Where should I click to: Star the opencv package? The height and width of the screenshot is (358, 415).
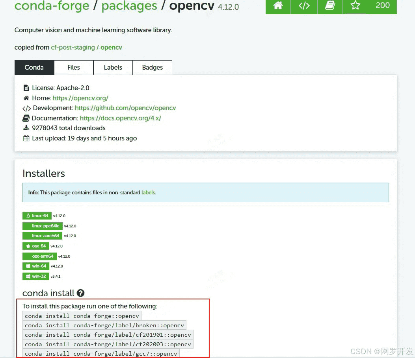coord(355,6)
